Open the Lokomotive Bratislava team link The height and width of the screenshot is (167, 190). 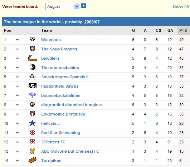[x=63, y=114]
